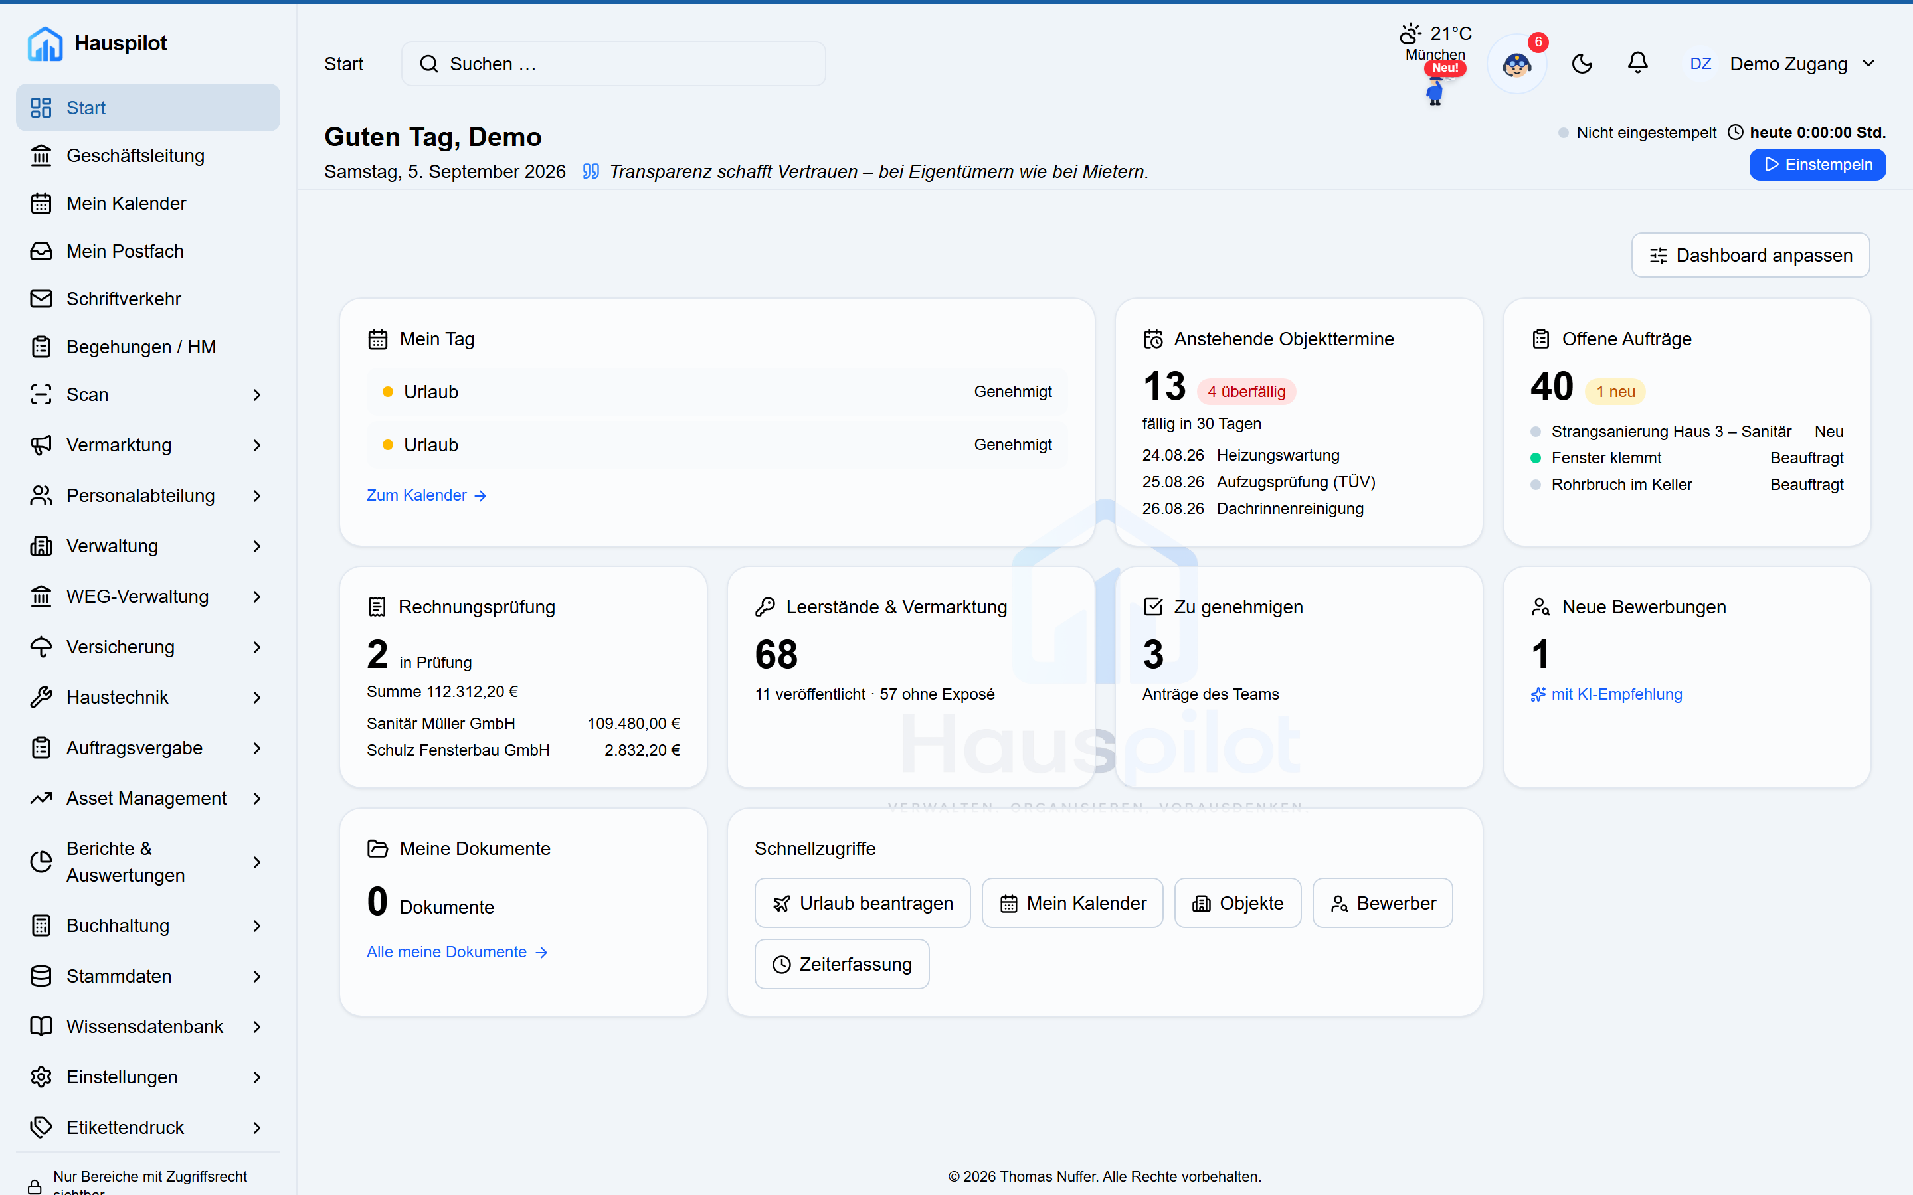Click the Urlaub beantragen shortcut
The width and height of the screenshot is (1913, 1195).
click(x=862, y=903)
